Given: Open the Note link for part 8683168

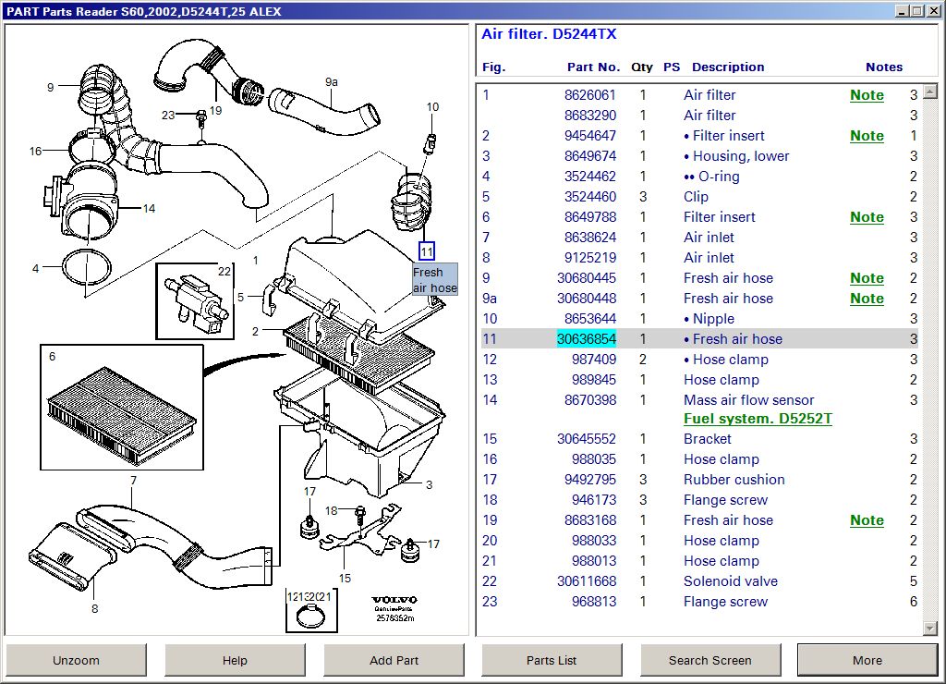Looking at the screenshot, I should click(x=867, y=519).
